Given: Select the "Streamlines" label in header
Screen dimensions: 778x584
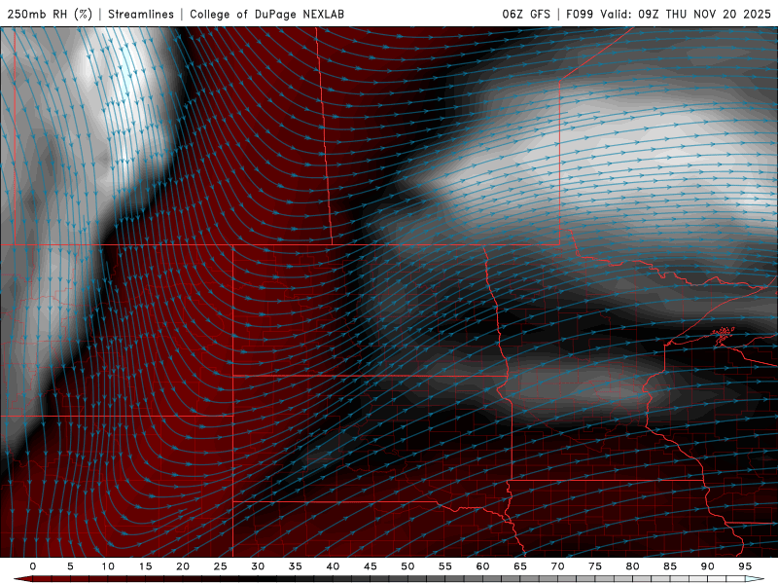Looking at the screenshot, I should 141,14.
